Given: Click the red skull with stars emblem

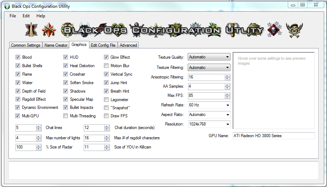Looking at the screenshot, I should click(274, 29).
